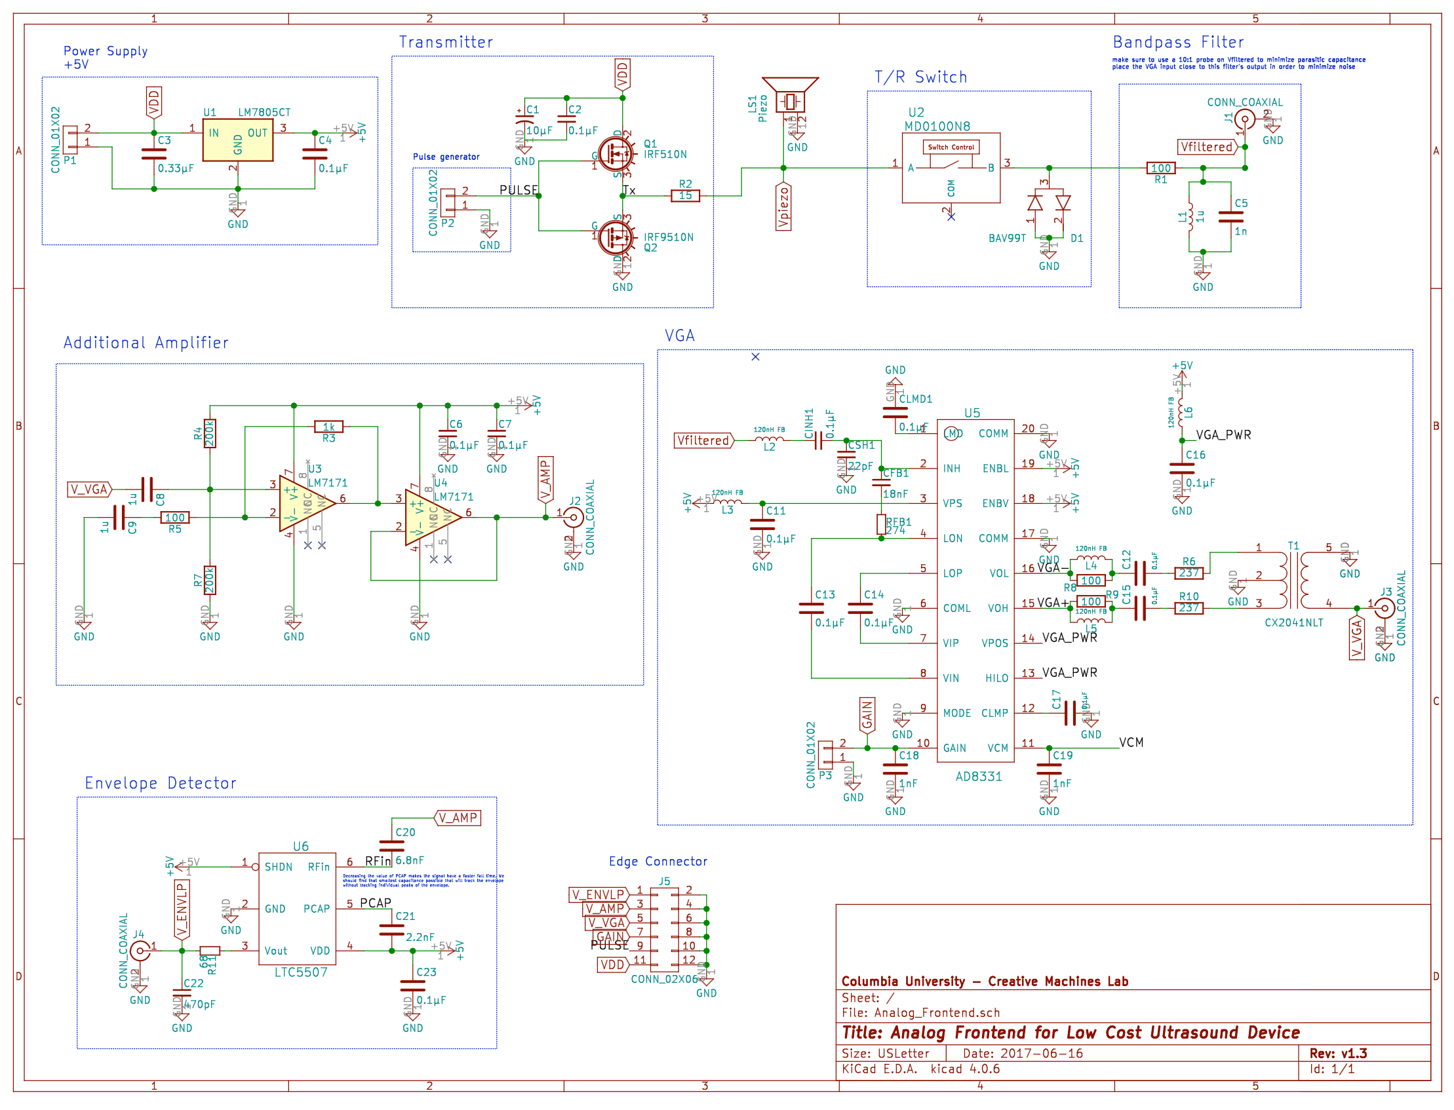
Task: Select the AD8331 U5 chip body
Action: [975, 590]
